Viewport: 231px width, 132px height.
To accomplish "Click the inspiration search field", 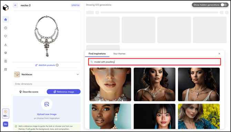I will click(x=154, y=62).
